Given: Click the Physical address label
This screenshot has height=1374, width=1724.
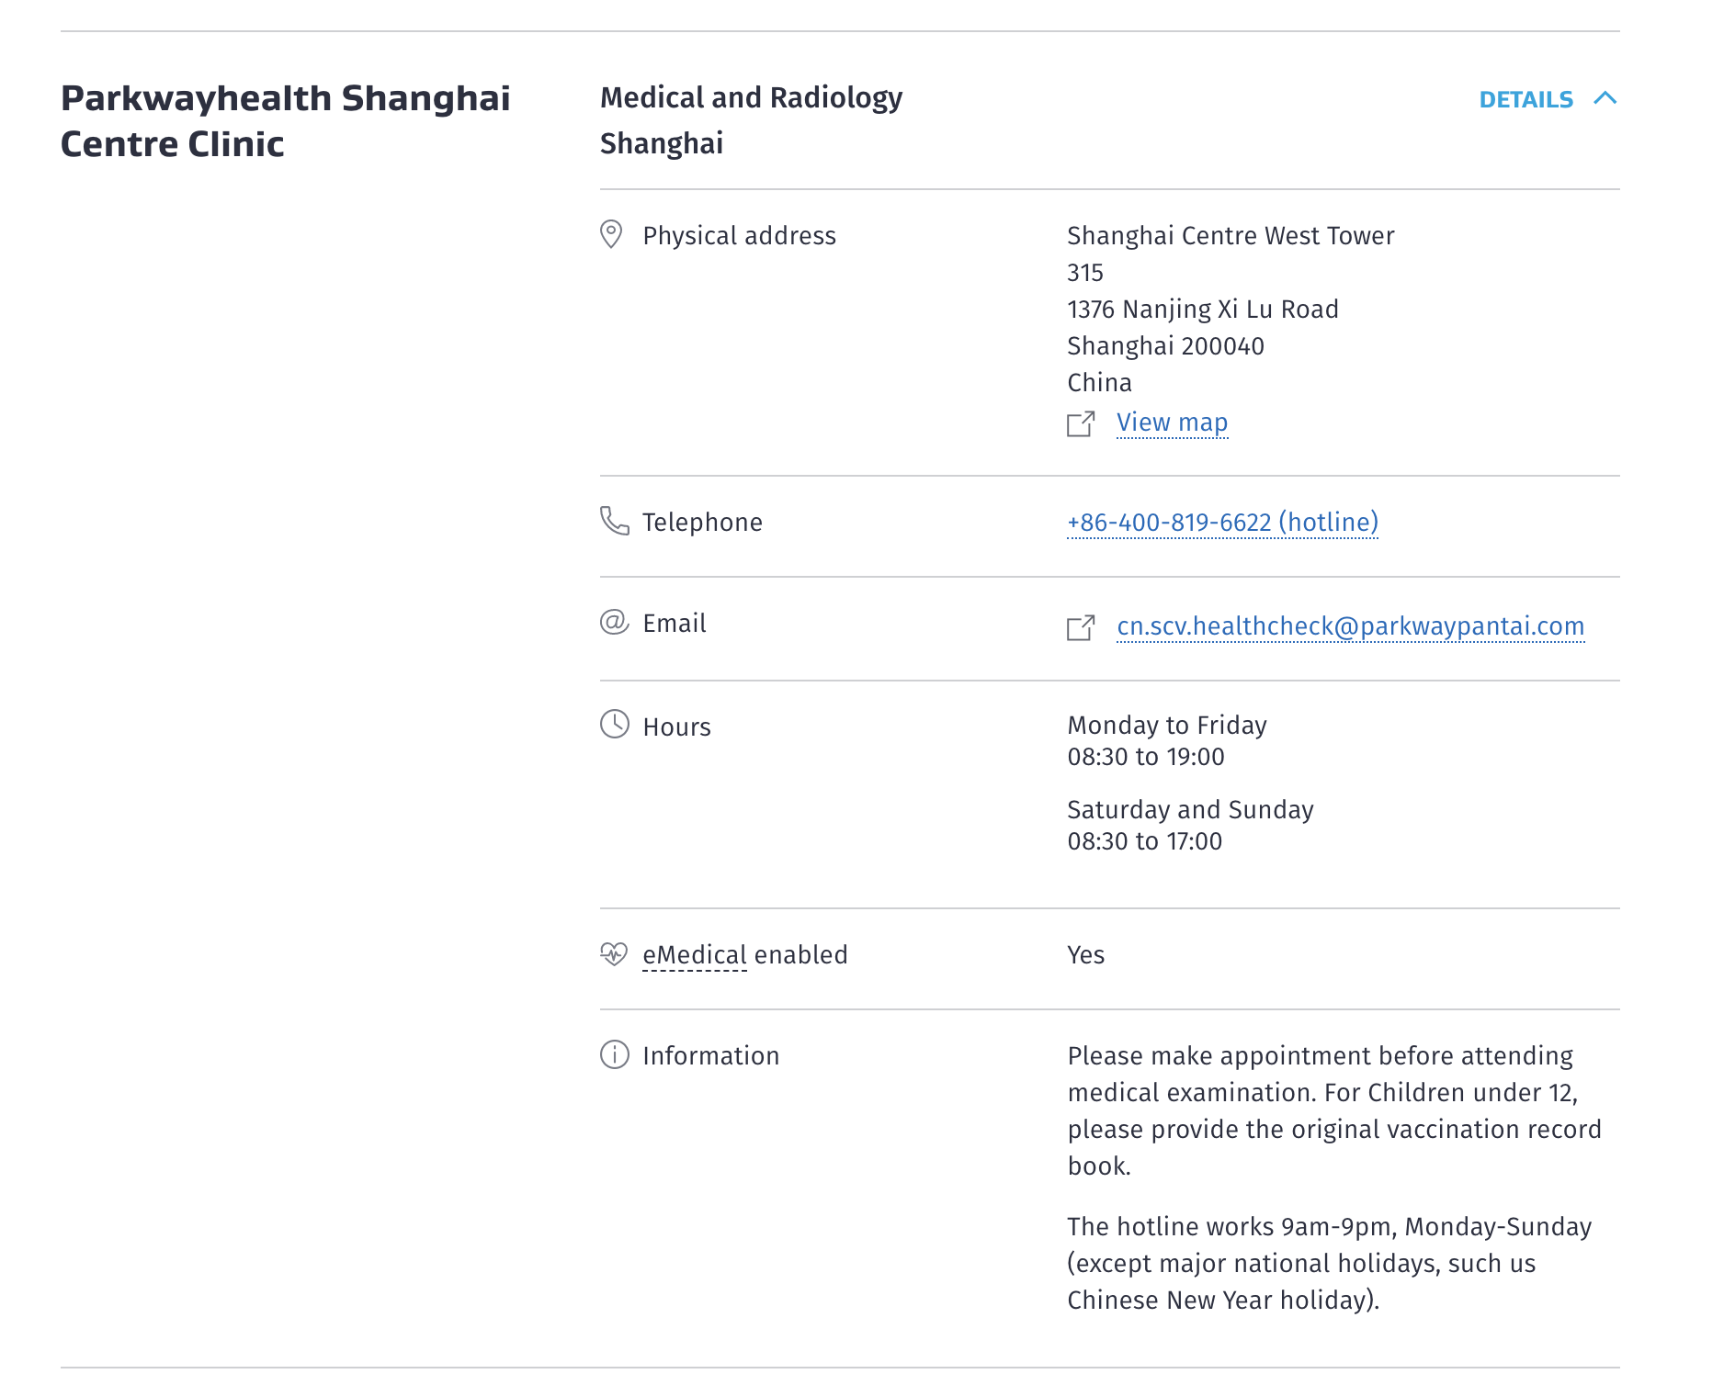Looking at the screenshot, I should point(739,236).
